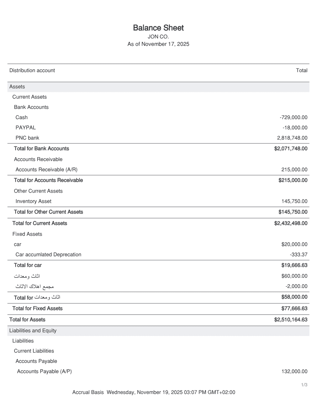Click the As of November 17, 2025 date

click(x=158, y=44)
